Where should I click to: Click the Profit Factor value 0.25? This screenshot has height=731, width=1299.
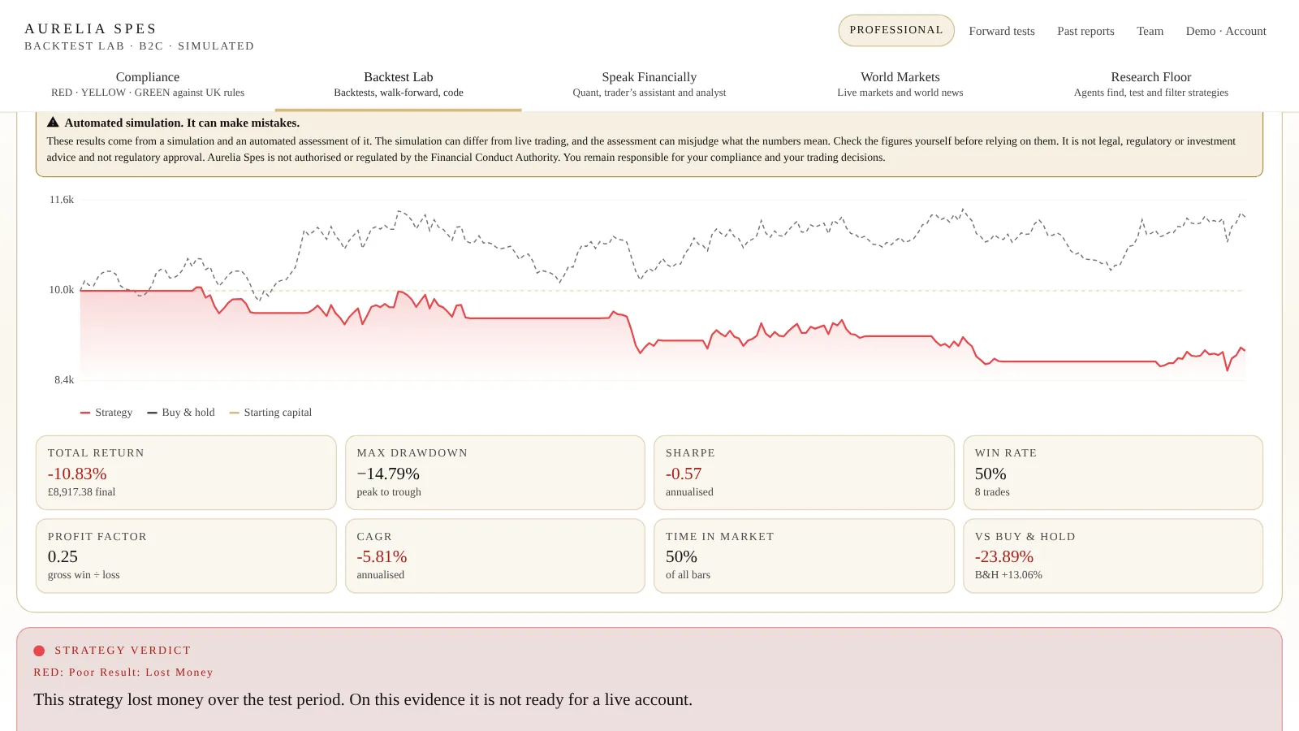coord(63,556)
